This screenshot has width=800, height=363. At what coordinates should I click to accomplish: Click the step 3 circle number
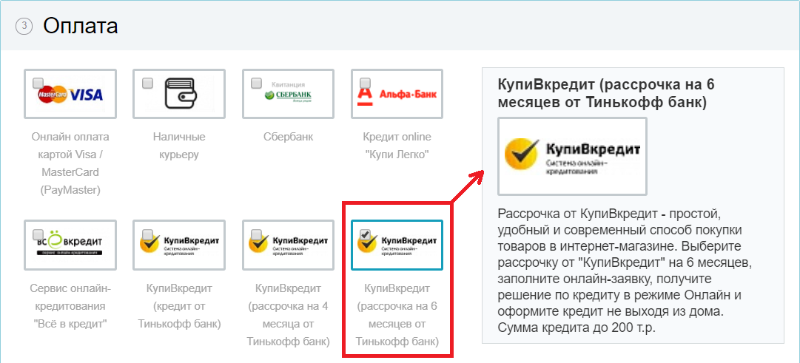pyautogui.click(x=24, y=26)
